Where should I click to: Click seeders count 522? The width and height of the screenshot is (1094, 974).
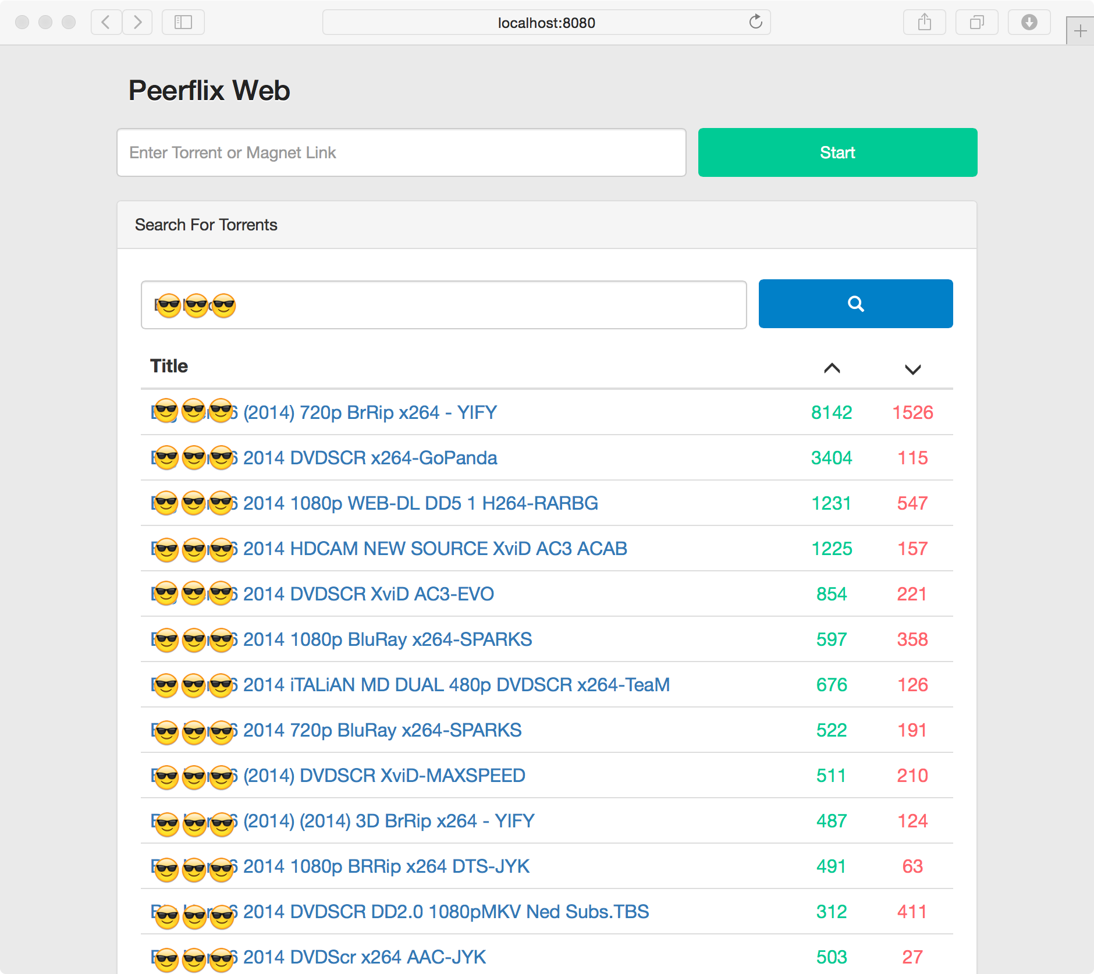coord(832,730)
